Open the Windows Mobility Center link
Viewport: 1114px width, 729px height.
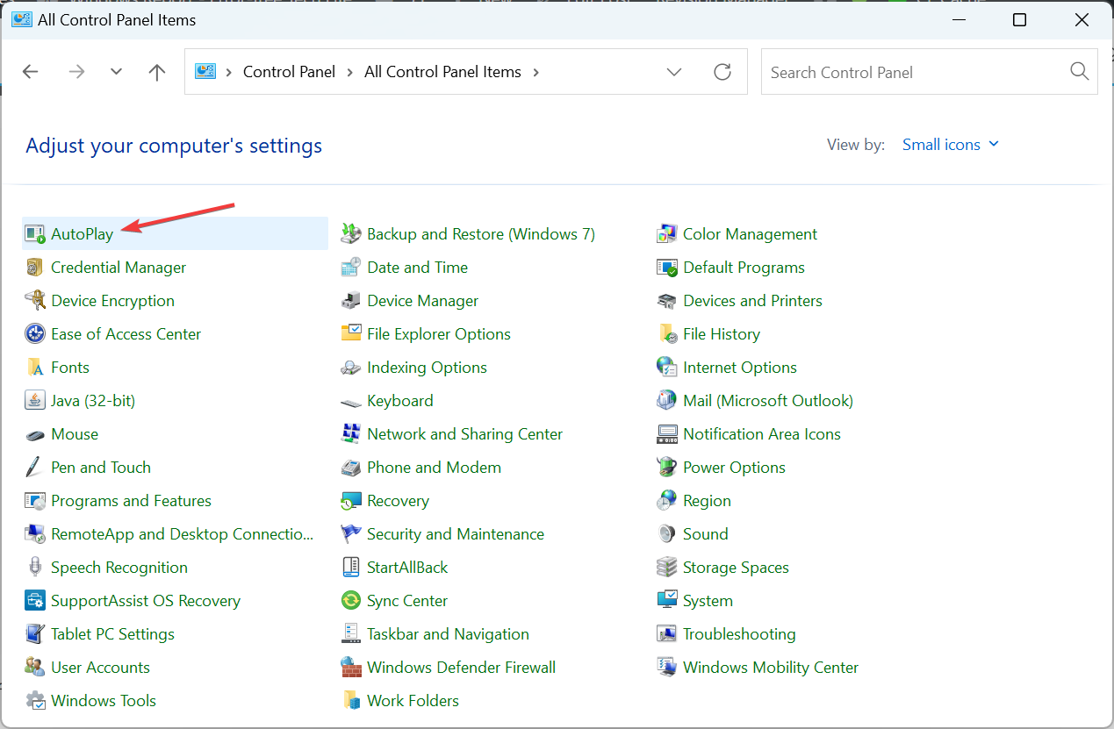pyautogui.click(x=771, y=668)
